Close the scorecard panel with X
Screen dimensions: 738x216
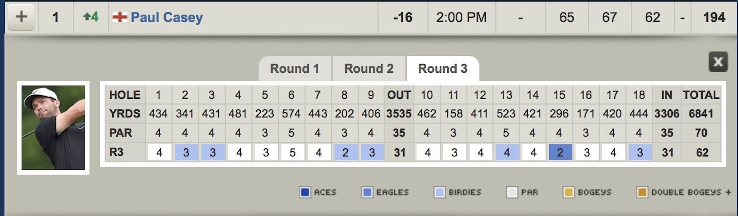click(x=718, y=61)
